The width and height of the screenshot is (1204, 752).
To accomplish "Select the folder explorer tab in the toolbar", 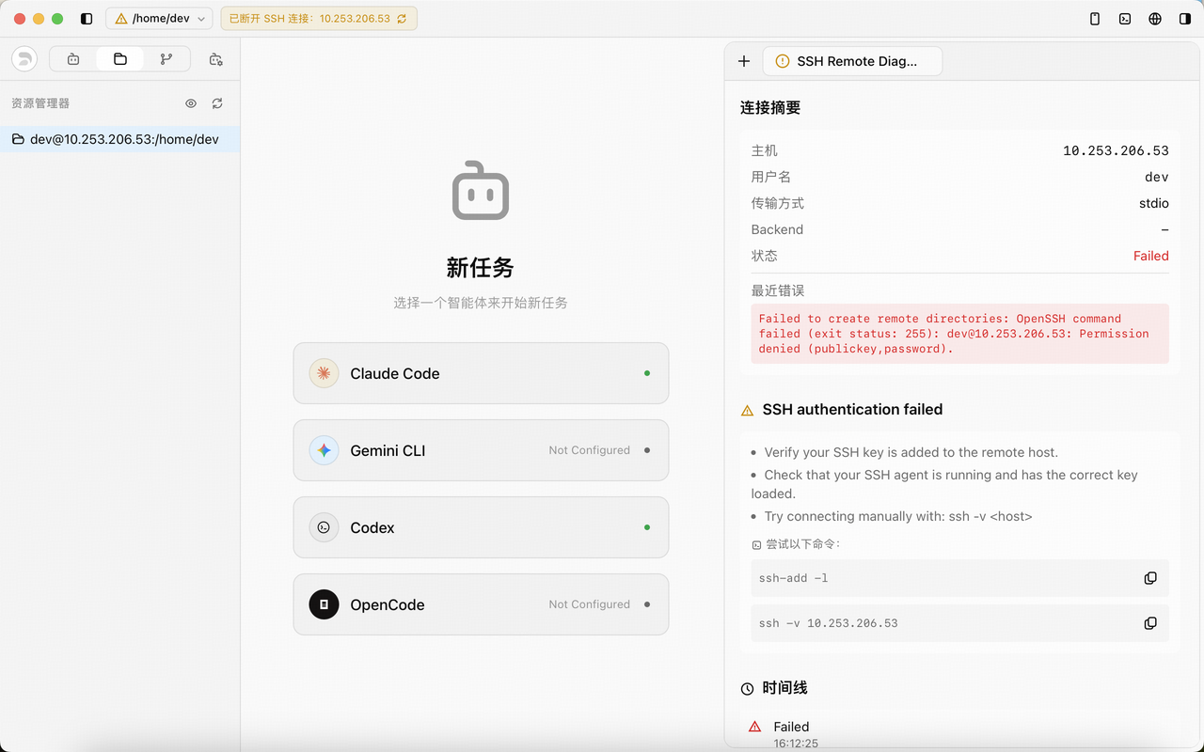I will click(119, 58).
